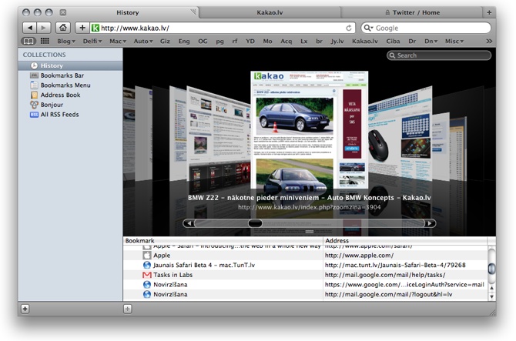Select the Tasks in Labs row
This screenshot has height=341, width=516.
306,275
